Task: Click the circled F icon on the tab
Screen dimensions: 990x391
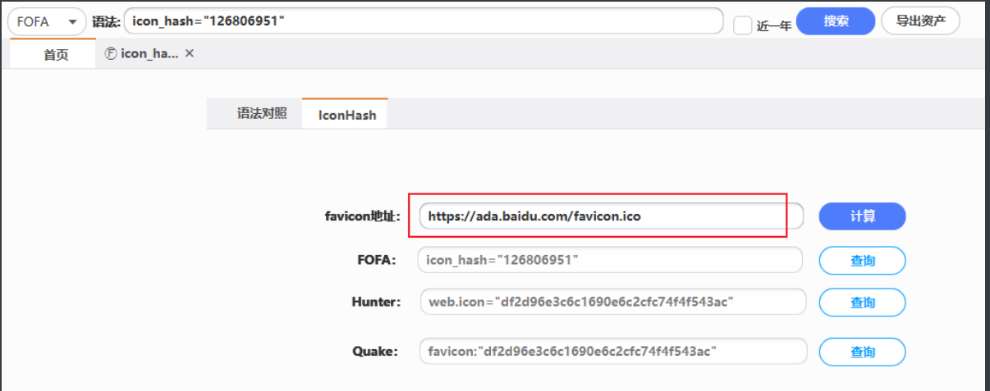Action: pyautogui.click(x=112, y=53)
